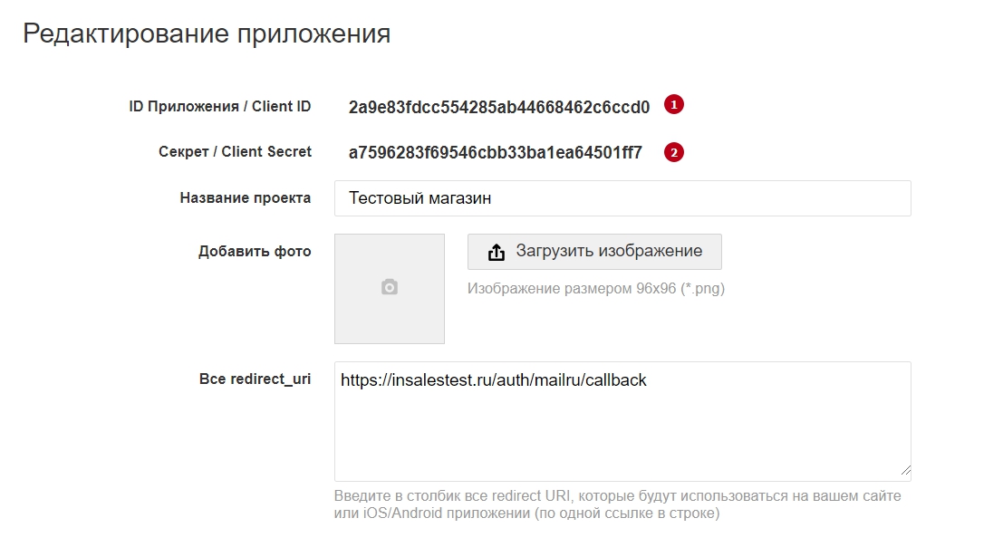Click the camera icon in photo placeholder
Viewport: 1003px width, 547px height.
(x=390, y=287)
